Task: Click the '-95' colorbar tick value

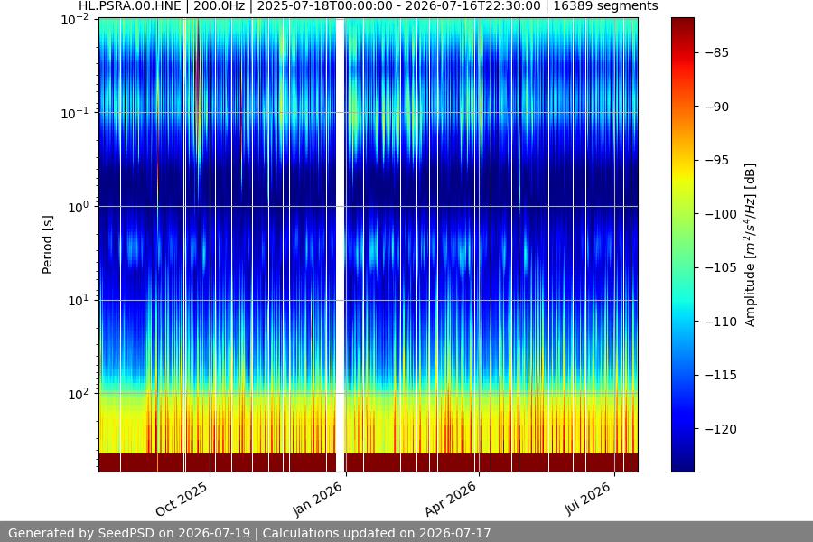Action: tap(716, 160)
